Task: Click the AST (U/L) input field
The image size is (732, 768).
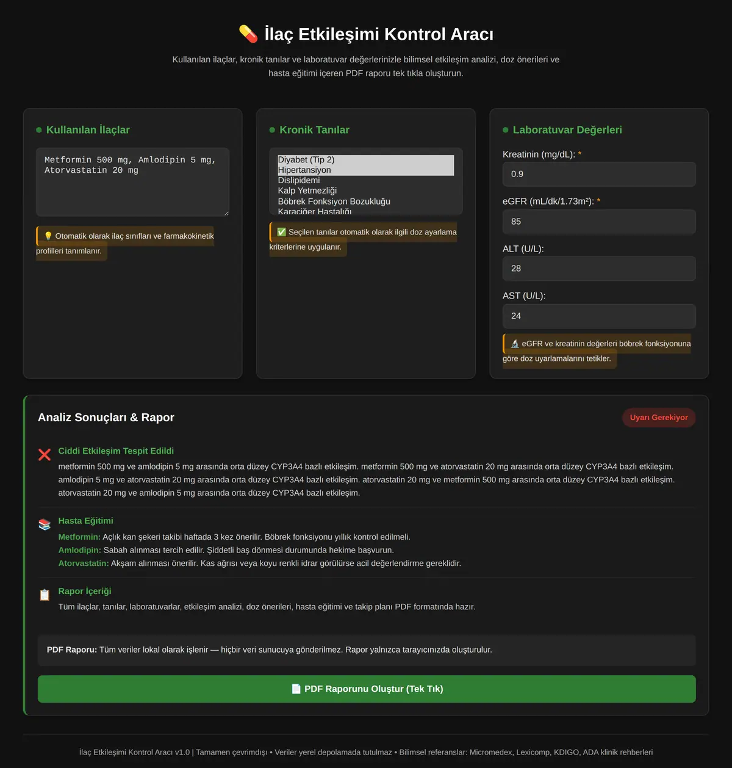Action: (x=599, y=316)
